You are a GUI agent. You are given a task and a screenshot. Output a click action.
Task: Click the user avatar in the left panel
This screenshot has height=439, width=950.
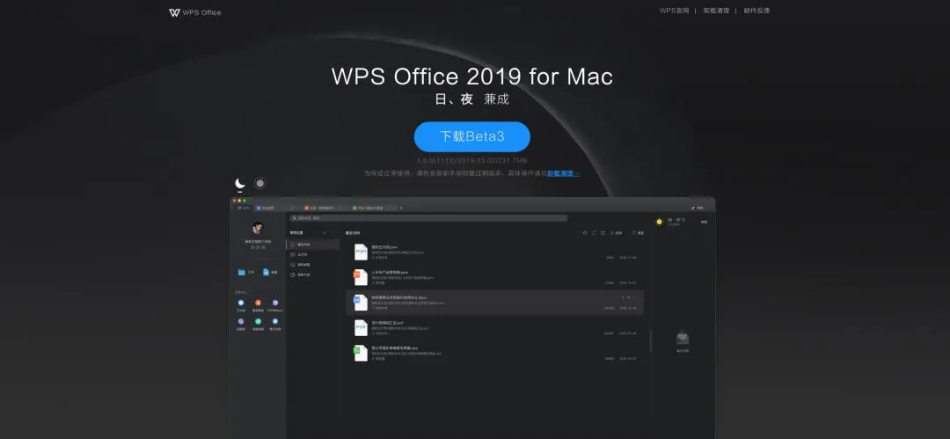pyautogui.click(x=258, y=228)
